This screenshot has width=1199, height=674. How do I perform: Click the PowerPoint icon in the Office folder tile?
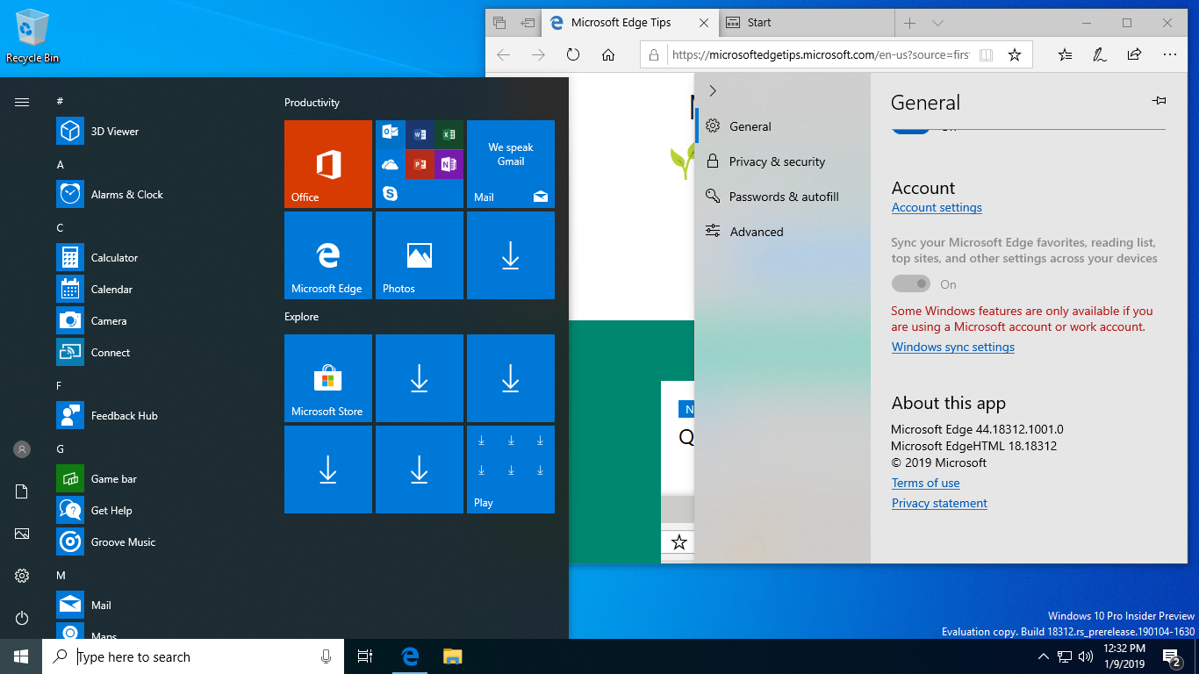pos(420,164)
